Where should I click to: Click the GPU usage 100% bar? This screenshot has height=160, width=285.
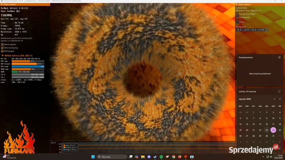(28, 66)
